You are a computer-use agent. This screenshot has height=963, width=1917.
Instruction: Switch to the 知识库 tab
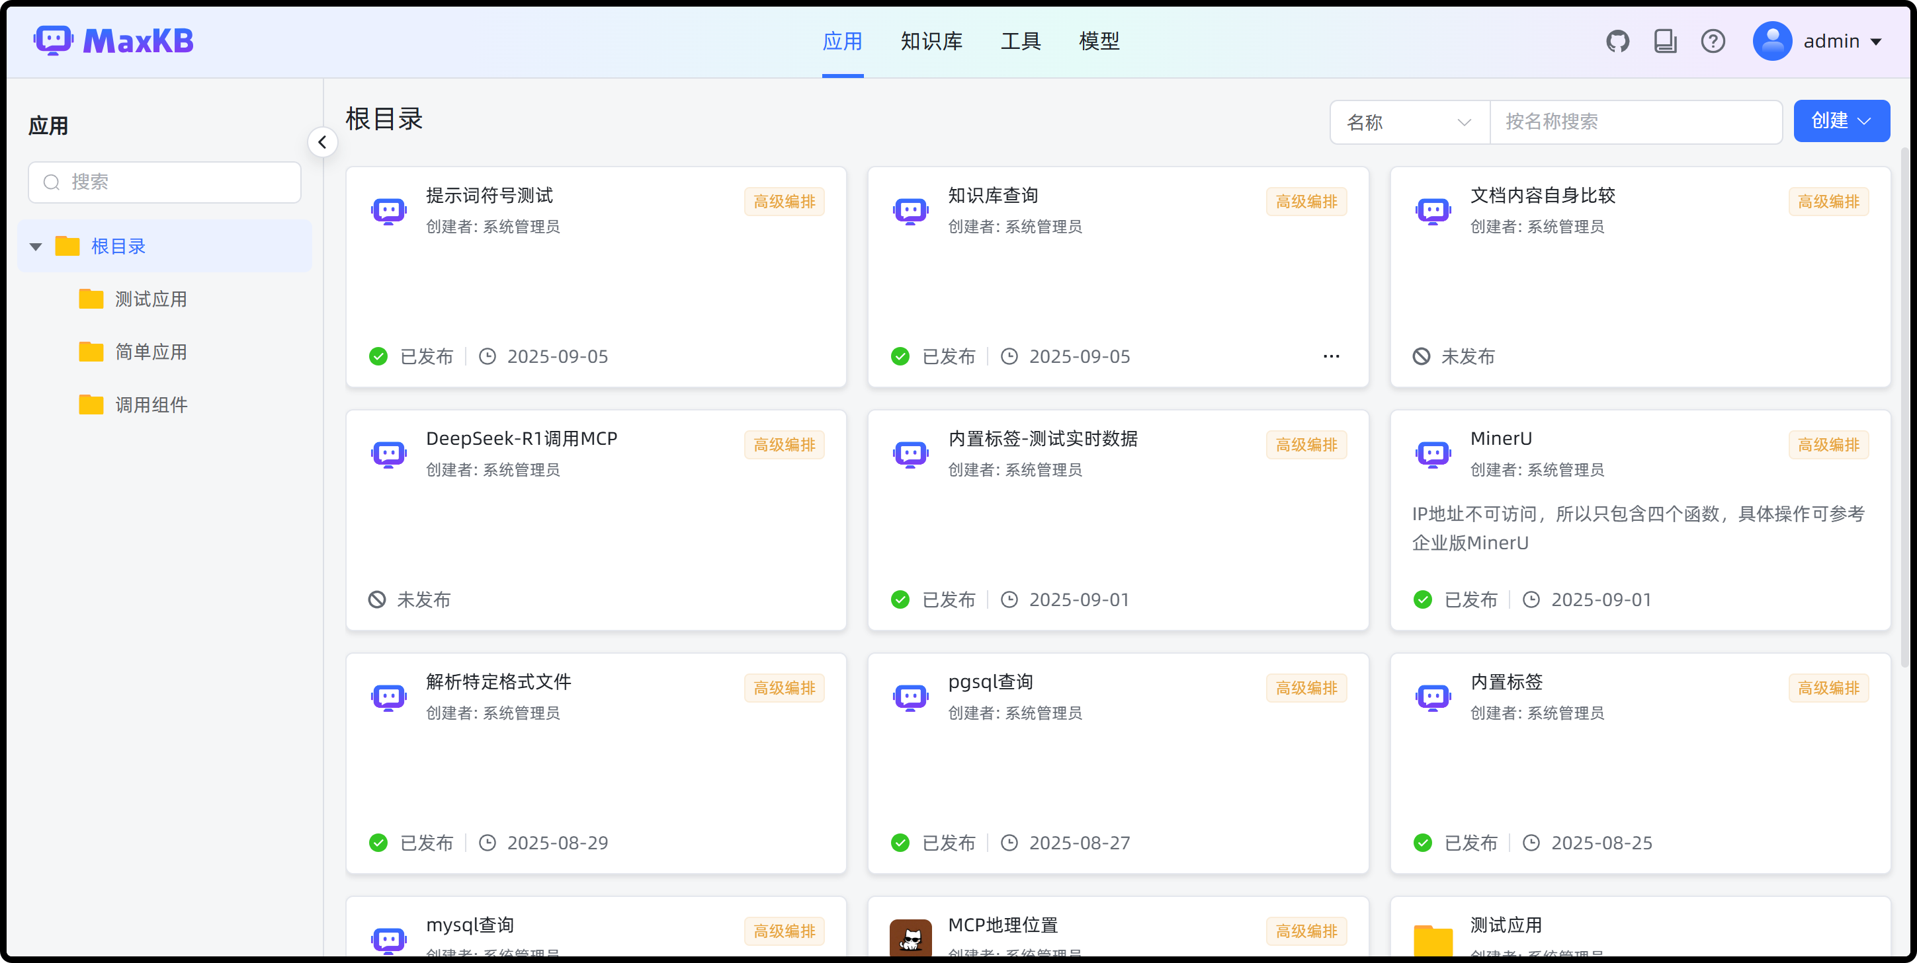[931, 41]
